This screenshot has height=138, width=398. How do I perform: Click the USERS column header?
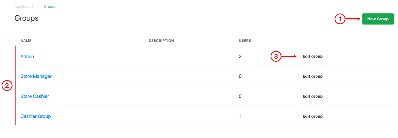pos(245,41)
